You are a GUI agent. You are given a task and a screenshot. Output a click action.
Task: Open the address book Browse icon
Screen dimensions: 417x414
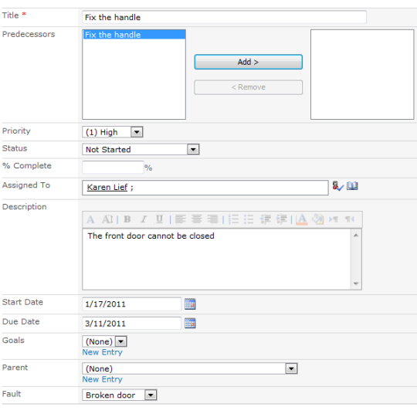pyautogui.click(x=352, y=185)
